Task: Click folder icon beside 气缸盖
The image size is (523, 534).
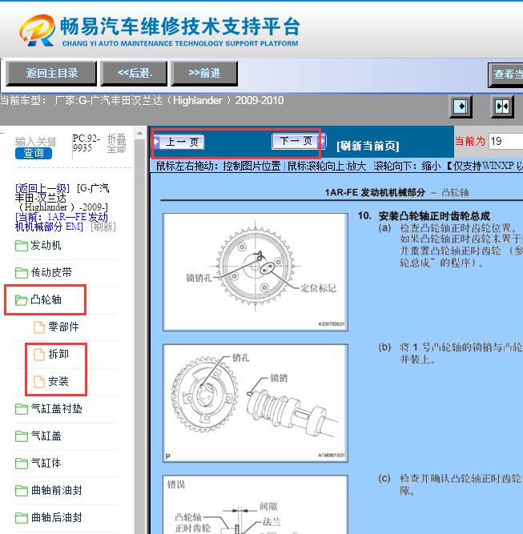Action: pos(21,436)
